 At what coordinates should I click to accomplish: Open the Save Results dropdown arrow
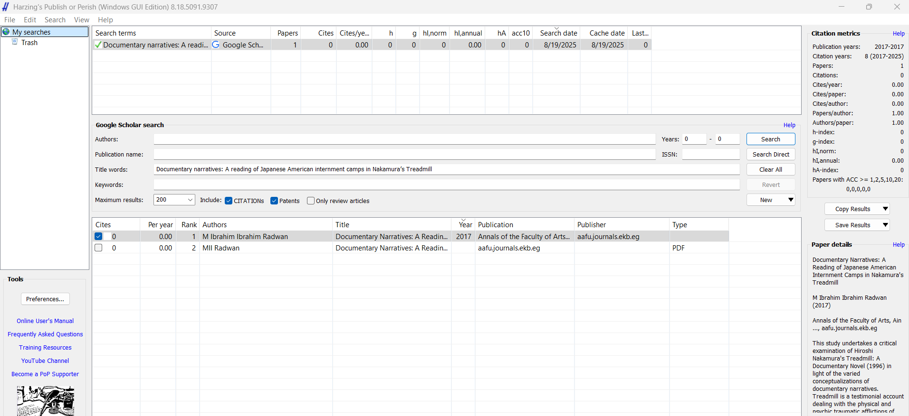885,225
